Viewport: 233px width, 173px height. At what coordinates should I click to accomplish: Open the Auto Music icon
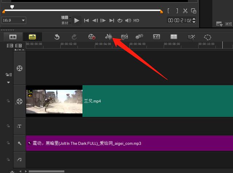click(x=125, y=37)
